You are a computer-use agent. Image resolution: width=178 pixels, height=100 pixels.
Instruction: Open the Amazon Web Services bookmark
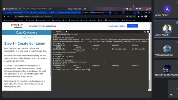pos(112,20)
